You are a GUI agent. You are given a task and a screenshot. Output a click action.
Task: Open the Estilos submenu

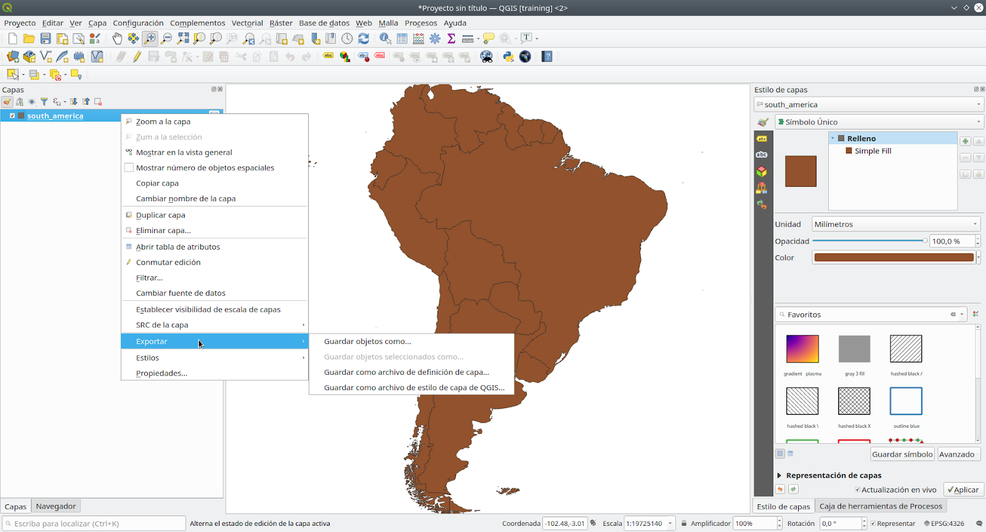214,358
